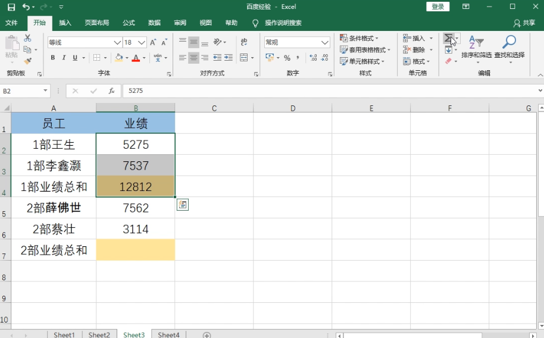Viewport: 544px width, 338px height.
Task: Open the font name dropdown 等线
Action: (x=118, y=42)
